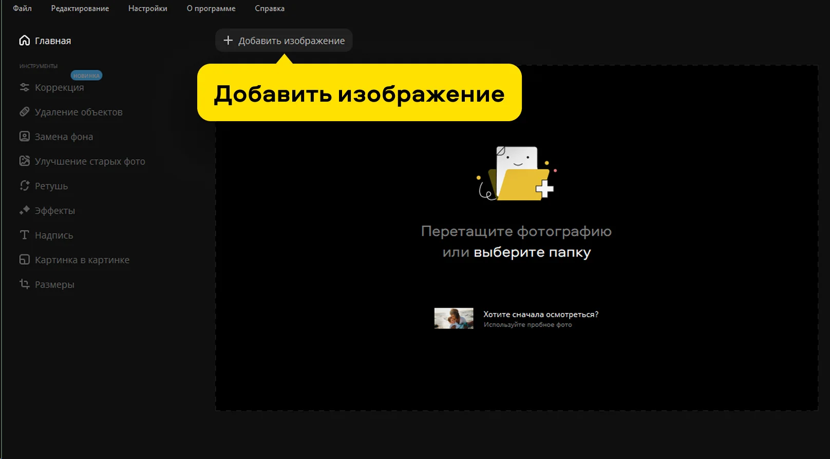Open the Замена фона tool
The width and height of the screenshot is (830, 459).
point(64,137)
